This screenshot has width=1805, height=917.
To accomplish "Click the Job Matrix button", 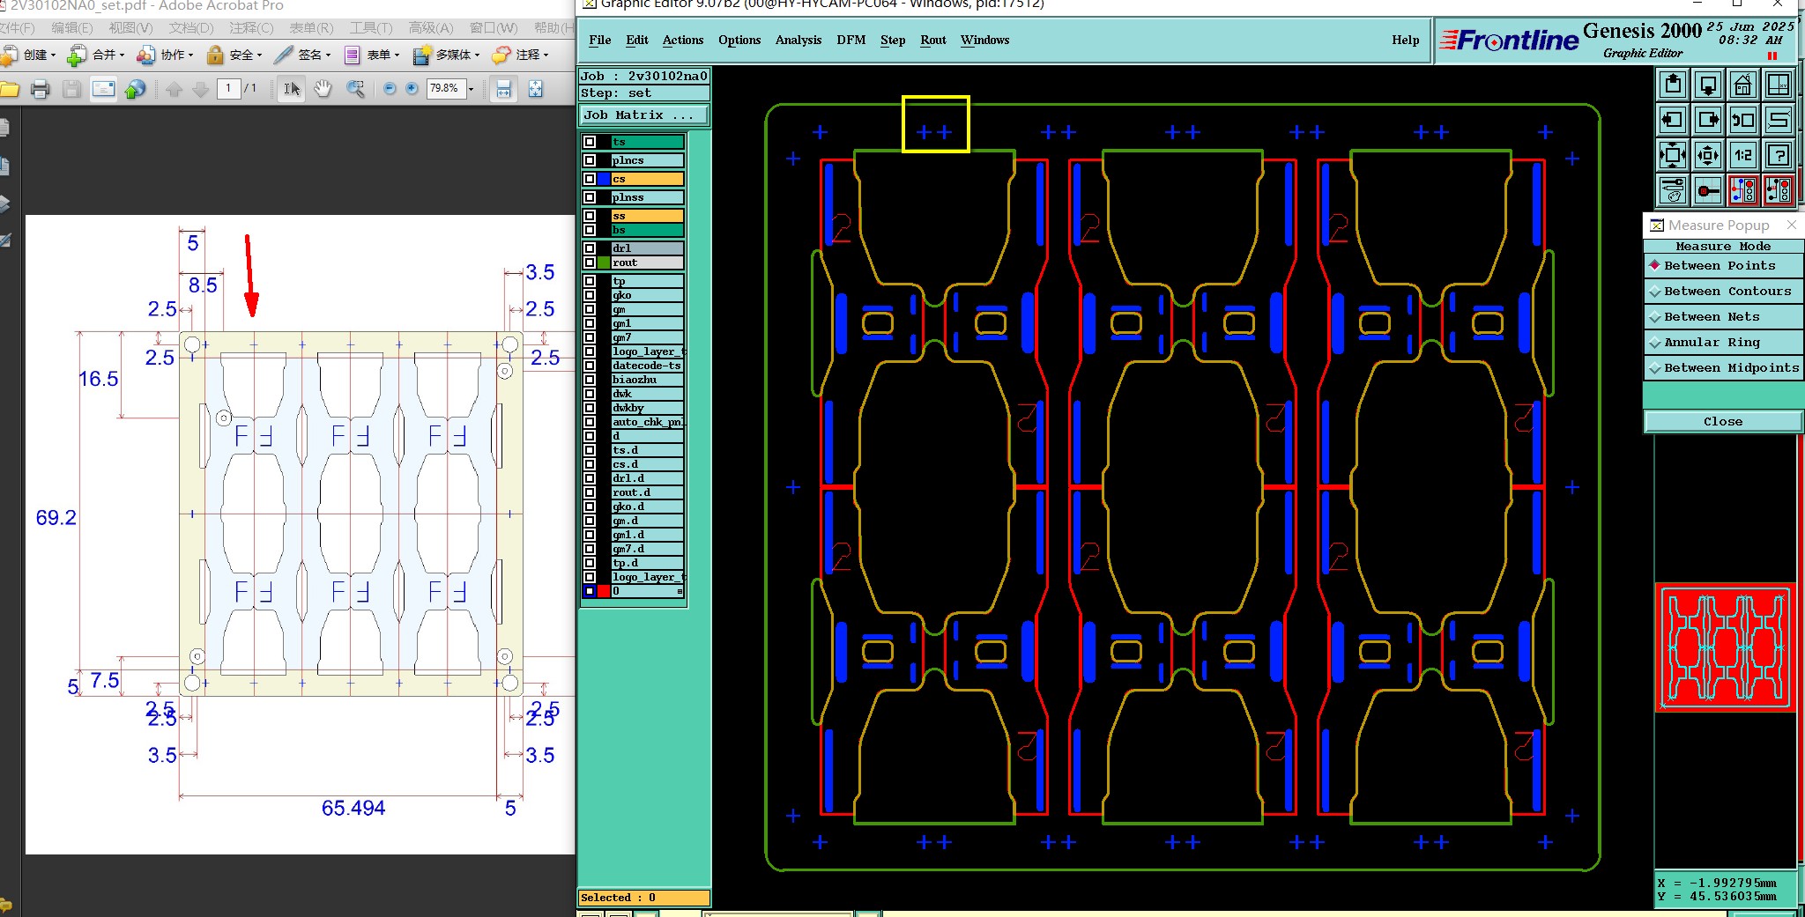I will (643, 115).
